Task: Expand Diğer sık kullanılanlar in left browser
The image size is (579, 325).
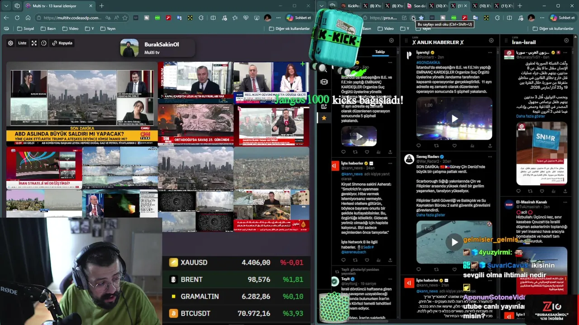Action: pos(289,28)
